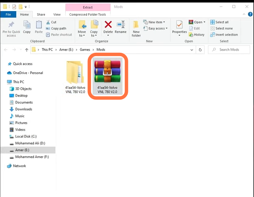Open Music in navigation pane

pos(17,116)
